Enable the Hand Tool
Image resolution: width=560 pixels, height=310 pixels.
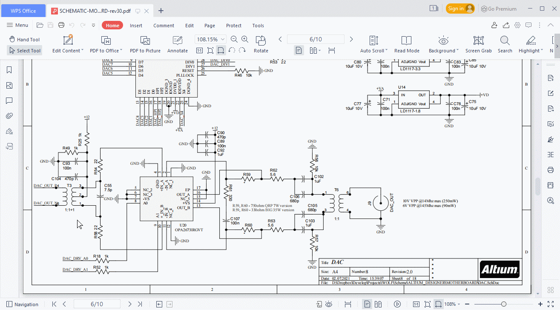24,40
